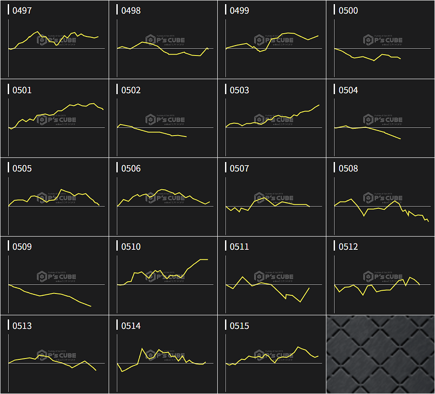Select the 0507 graph thumbnail
Viewport: 435px width, 394px height.
pos(272,197)
